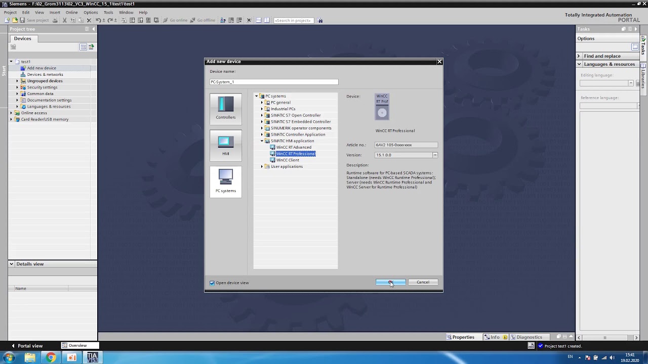Screen dimensions: 648x364
Task: Click the Redo arrow icon
Action: pyautogui.click(x=110, y=20)
